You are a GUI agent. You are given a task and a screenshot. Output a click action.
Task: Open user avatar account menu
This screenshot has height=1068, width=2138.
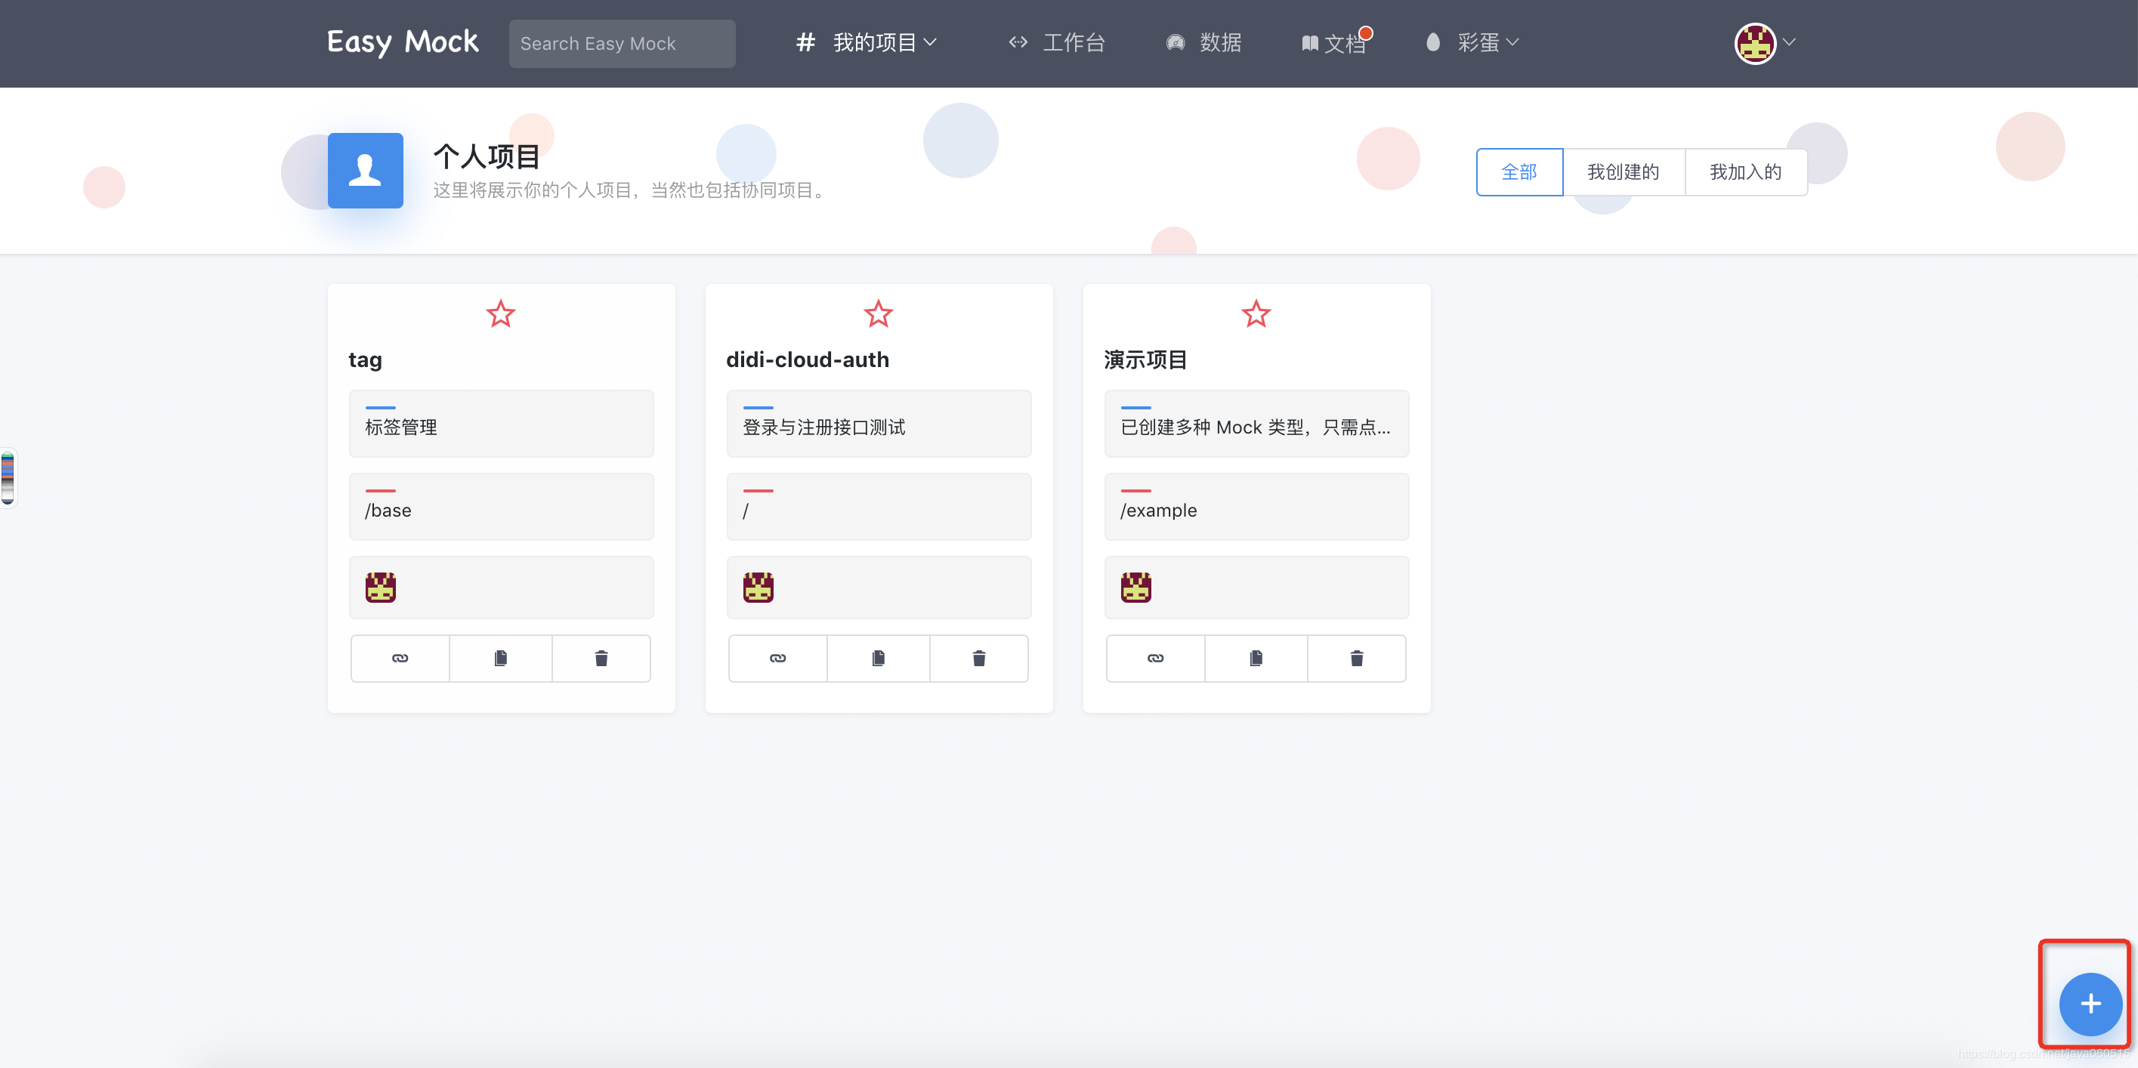click(1763, 43)
